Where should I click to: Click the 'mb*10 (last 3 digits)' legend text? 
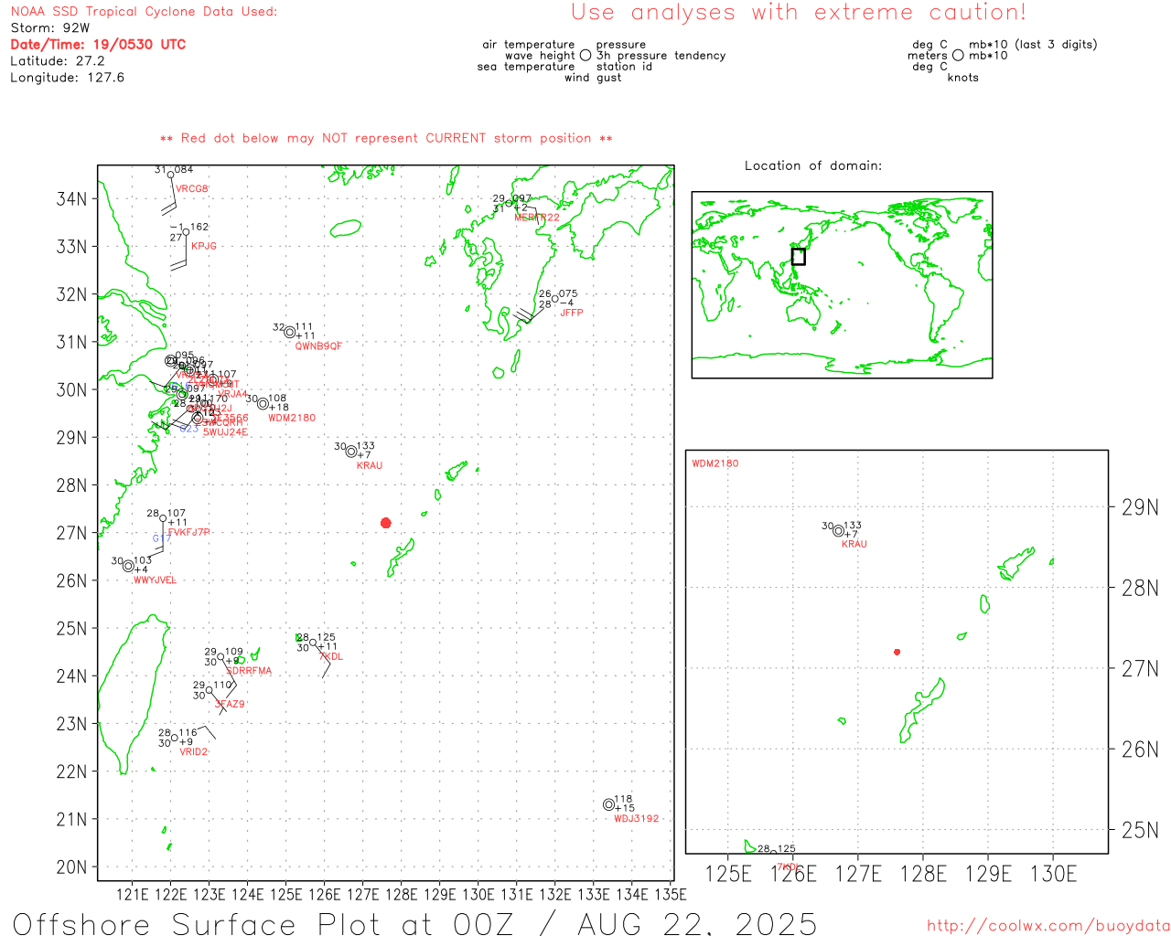pyautogui.click(x=1033, y=45)
